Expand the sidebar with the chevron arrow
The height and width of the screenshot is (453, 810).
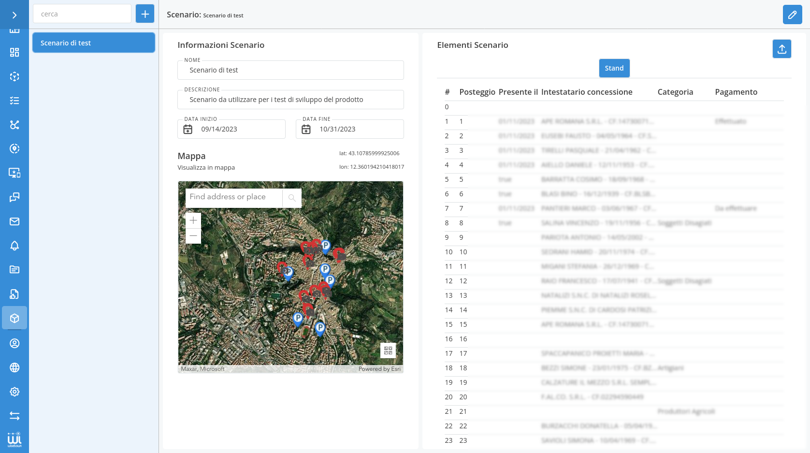(x=14, y=15)
